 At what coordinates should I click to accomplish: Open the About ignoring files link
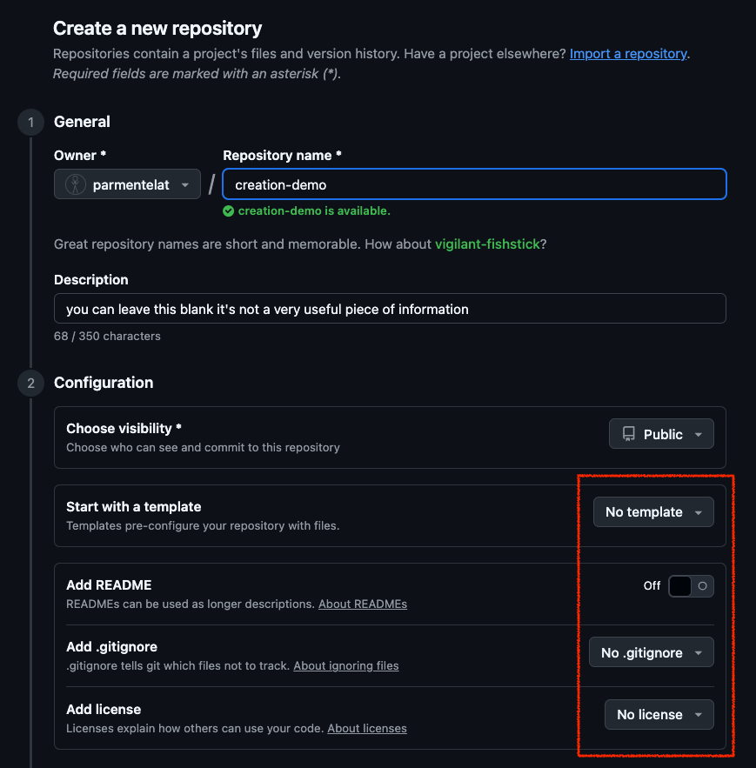(x=345, y=665)
